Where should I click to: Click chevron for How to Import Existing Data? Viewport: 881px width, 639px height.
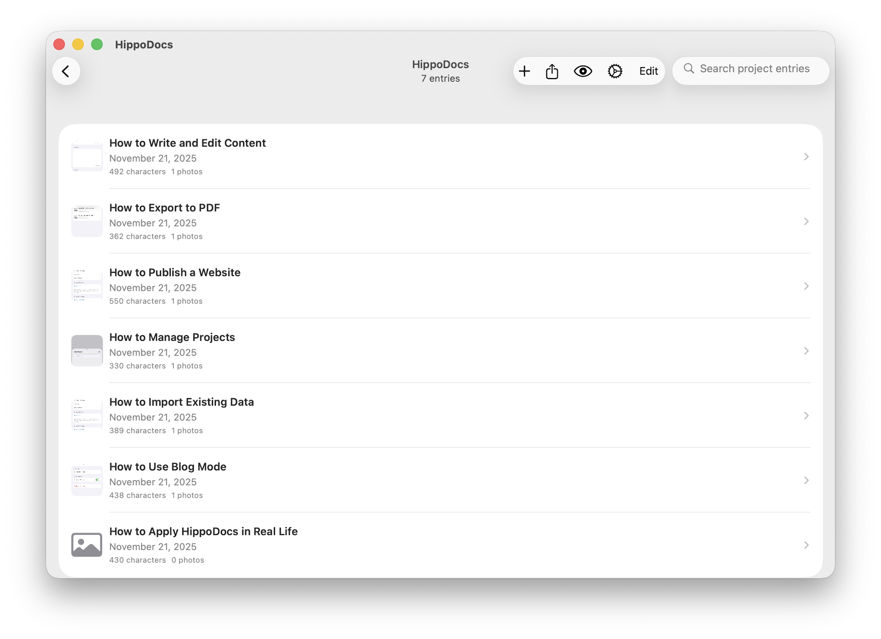(806, 416)
